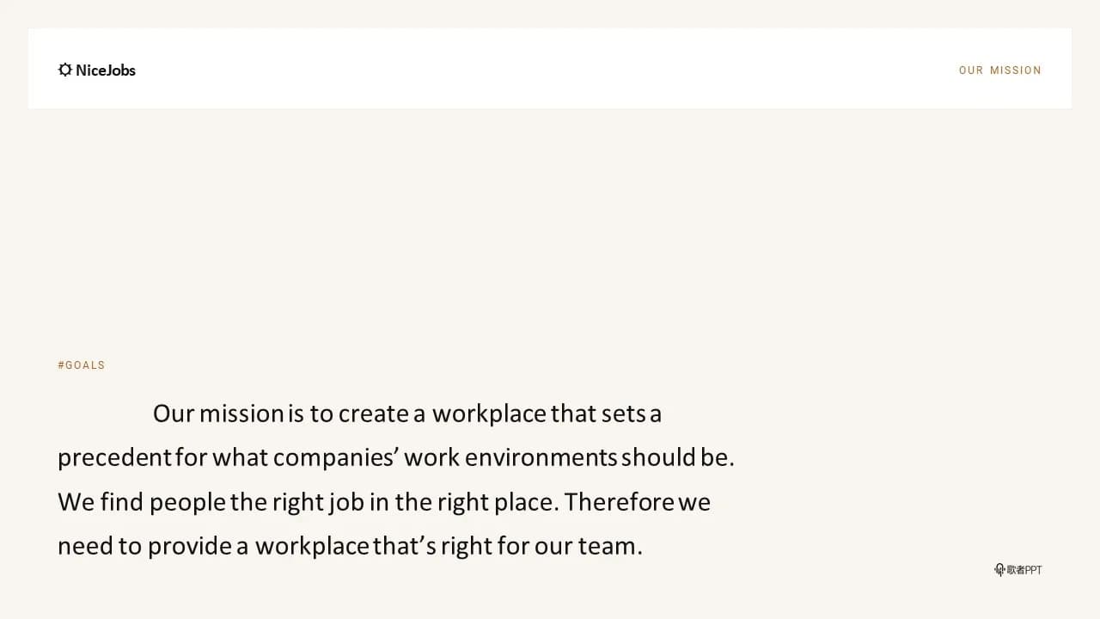
Task: Click the #GOALS tag
Action: pyautogui.click(x=82, y=365)
